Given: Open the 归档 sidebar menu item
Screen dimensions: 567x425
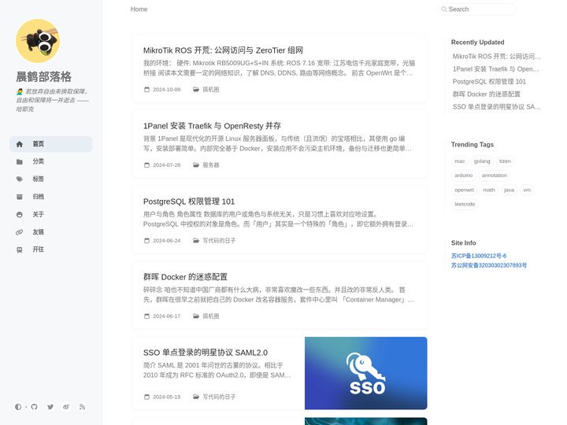Looking at the screenshot, I should tap(51, 197).
